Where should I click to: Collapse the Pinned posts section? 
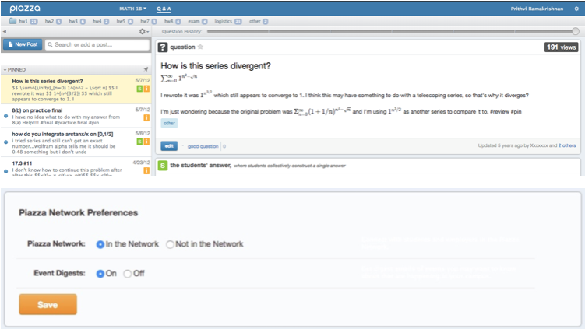point(5,69)
